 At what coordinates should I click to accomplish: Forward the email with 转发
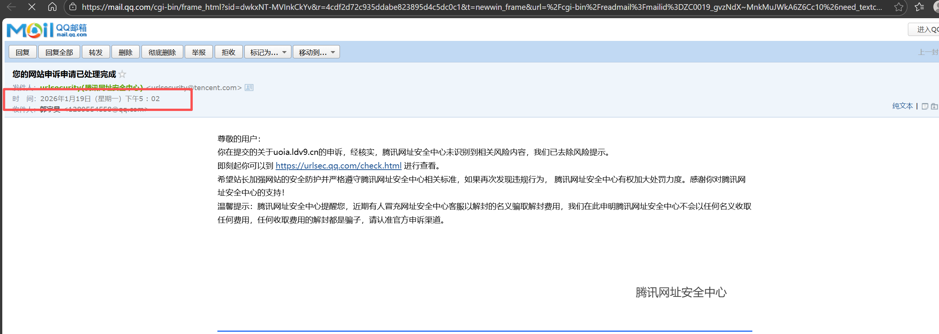96,52
